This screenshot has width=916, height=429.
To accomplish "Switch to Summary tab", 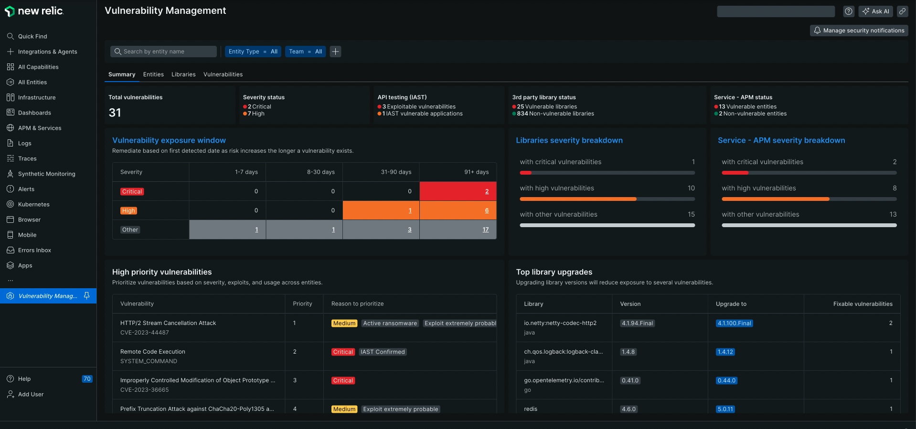I will pos(122,74).
